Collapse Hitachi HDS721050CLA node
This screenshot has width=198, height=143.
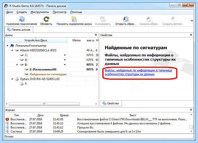point(12,50)
